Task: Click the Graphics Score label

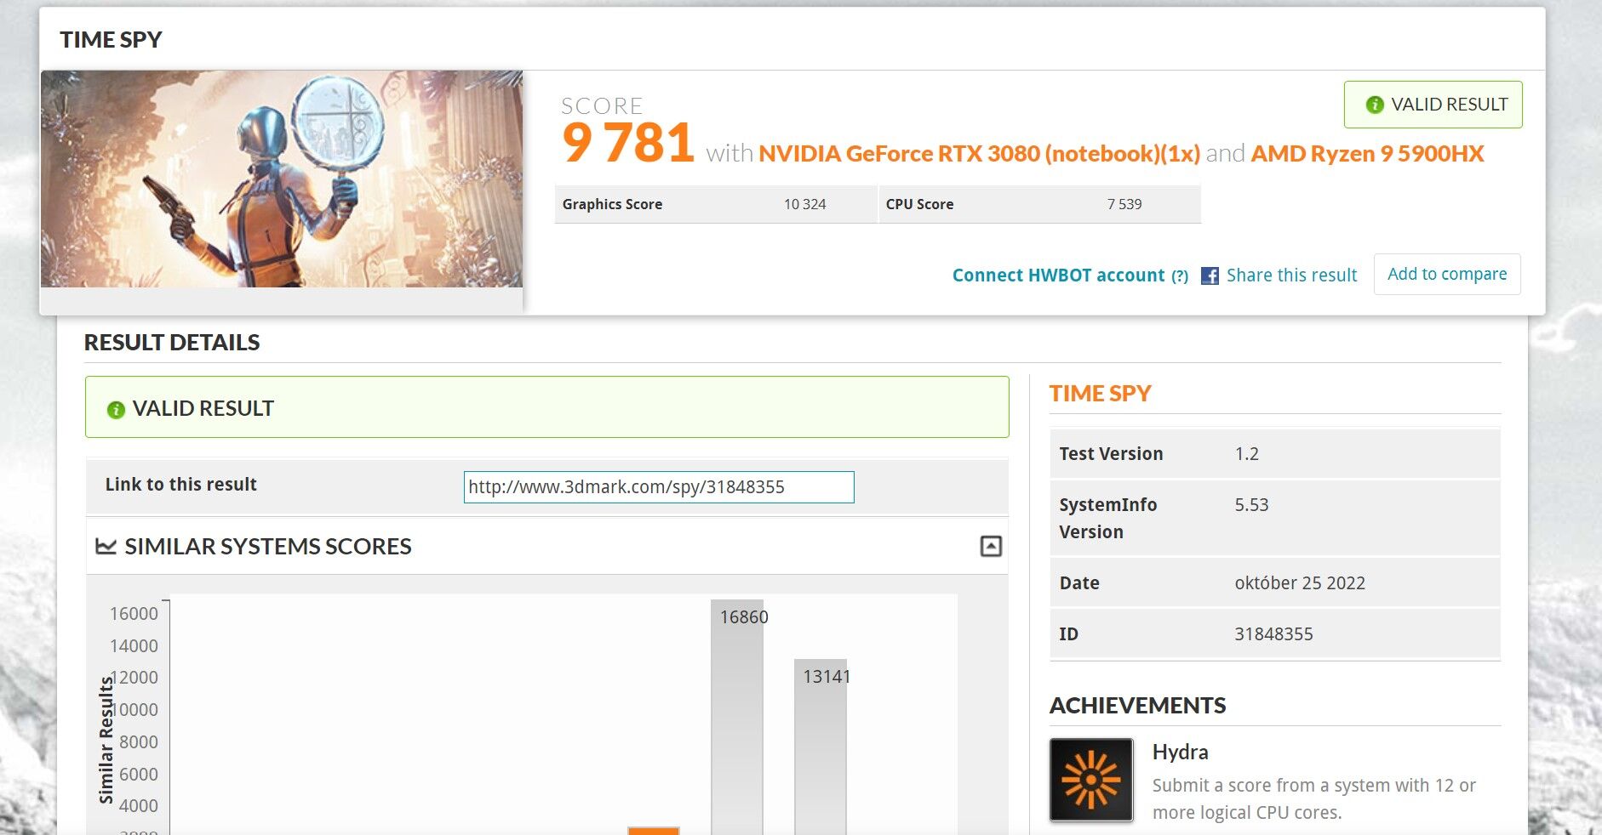Action: click(612, 204)
